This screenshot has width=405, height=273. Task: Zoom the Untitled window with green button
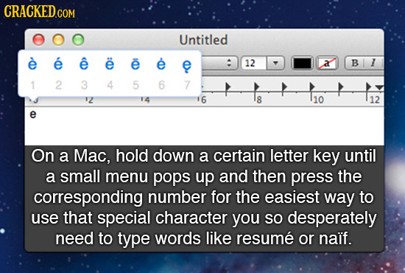coord(78,40)
